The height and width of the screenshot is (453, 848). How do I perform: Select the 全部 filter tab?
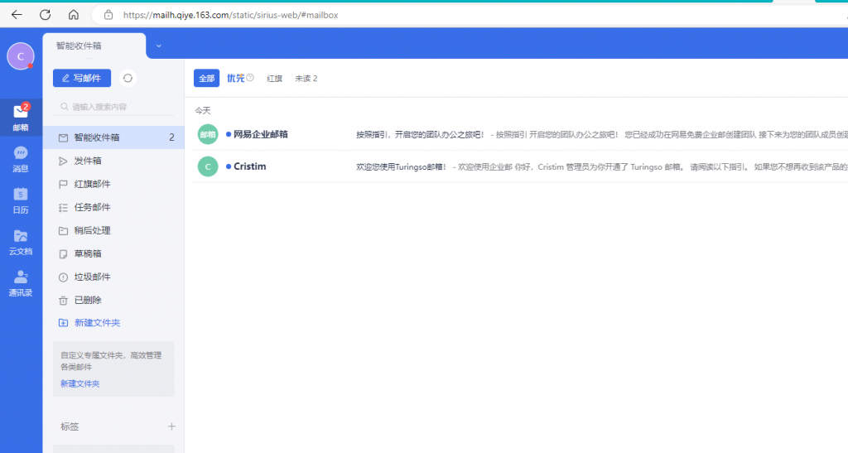click(206, 79)
